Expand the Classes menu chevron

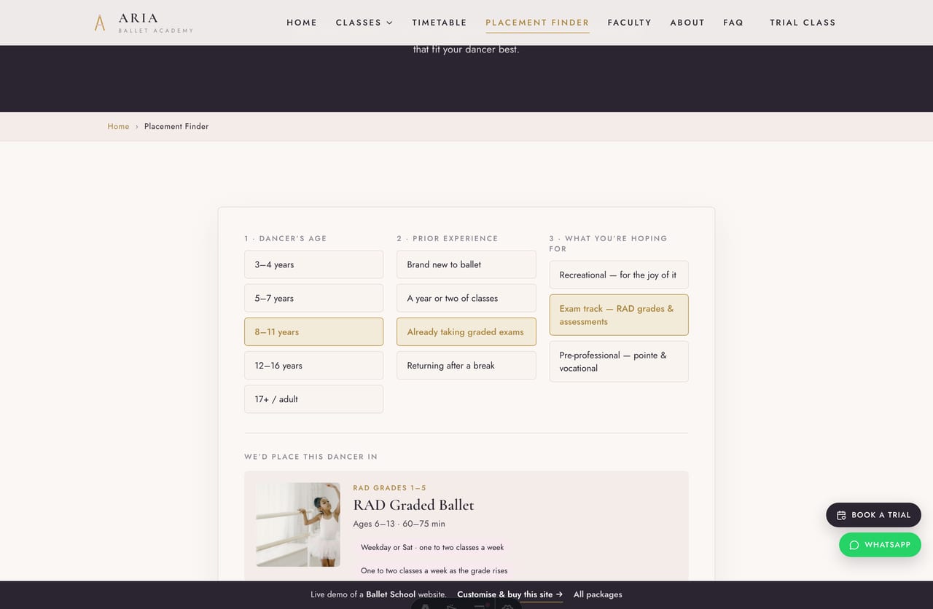(389, 23)
